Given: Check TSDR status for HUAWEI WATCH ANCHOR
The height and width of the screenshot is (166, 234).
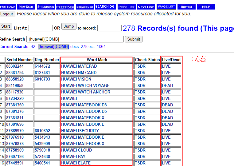Looking at the screenshot, I should pos(140,92).
